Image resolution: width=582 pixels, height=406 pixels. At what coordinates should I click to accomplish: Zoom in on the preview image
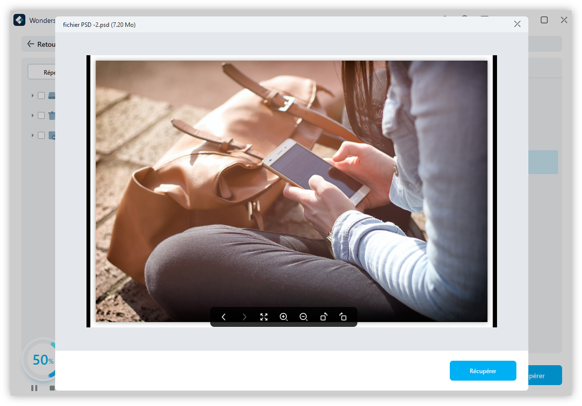tap(284, 317)
